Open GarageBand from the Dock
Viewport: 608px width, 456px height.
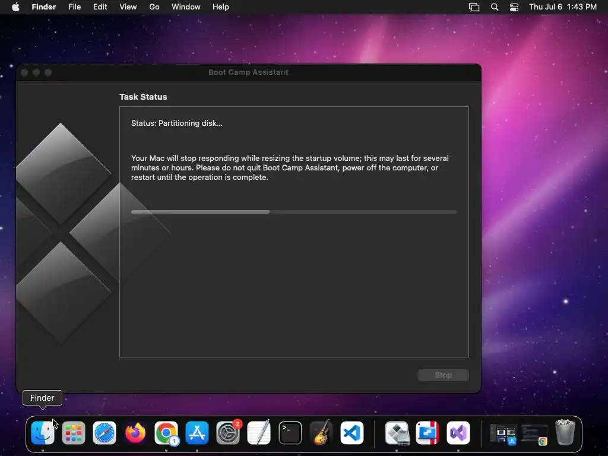coord(321,433)
